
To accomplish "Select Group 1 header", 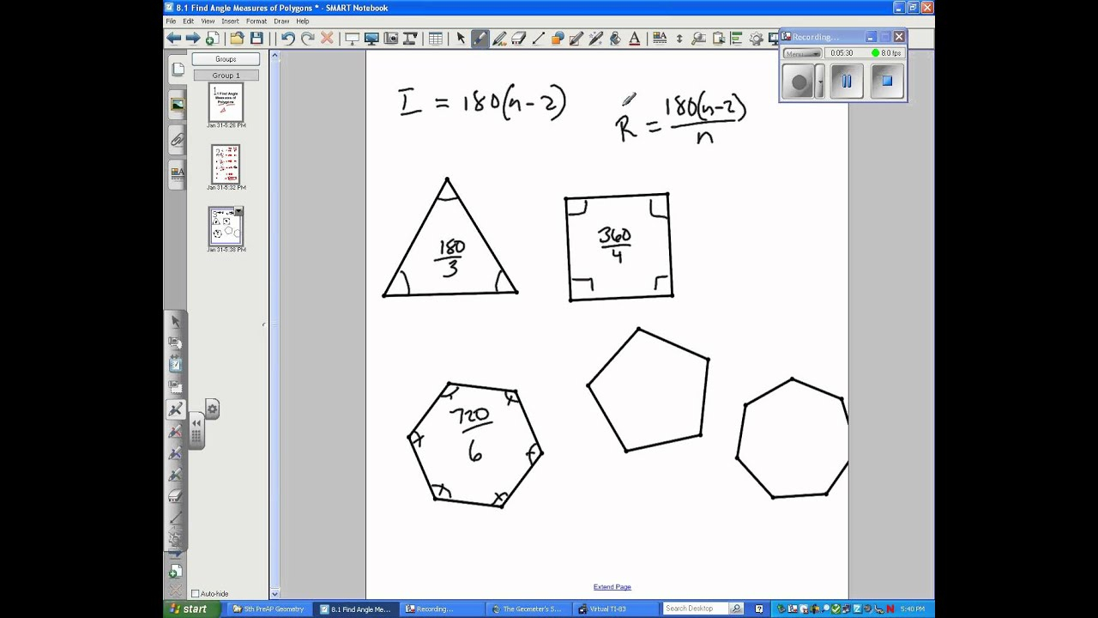I will click(226, 76).
